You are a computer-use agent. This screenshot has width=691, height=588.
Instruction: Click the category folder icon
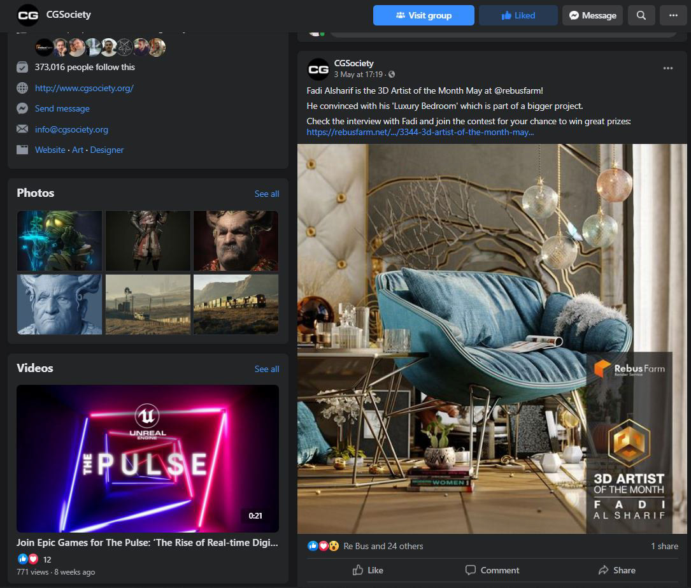click(x=22, y=150)
